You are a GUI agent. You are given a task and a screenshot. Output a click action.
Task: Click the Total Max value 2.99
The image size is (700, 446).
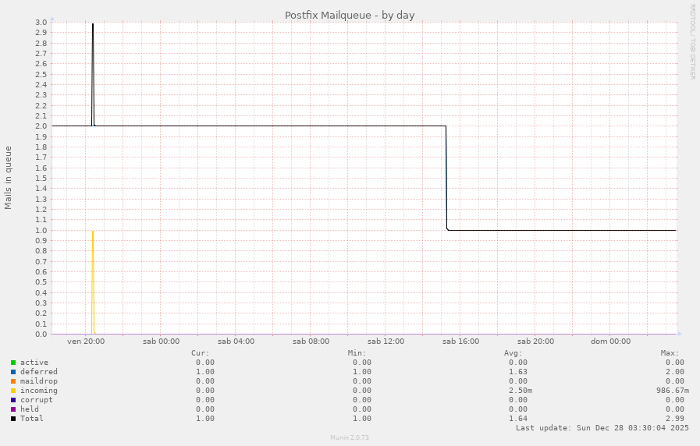675,419
